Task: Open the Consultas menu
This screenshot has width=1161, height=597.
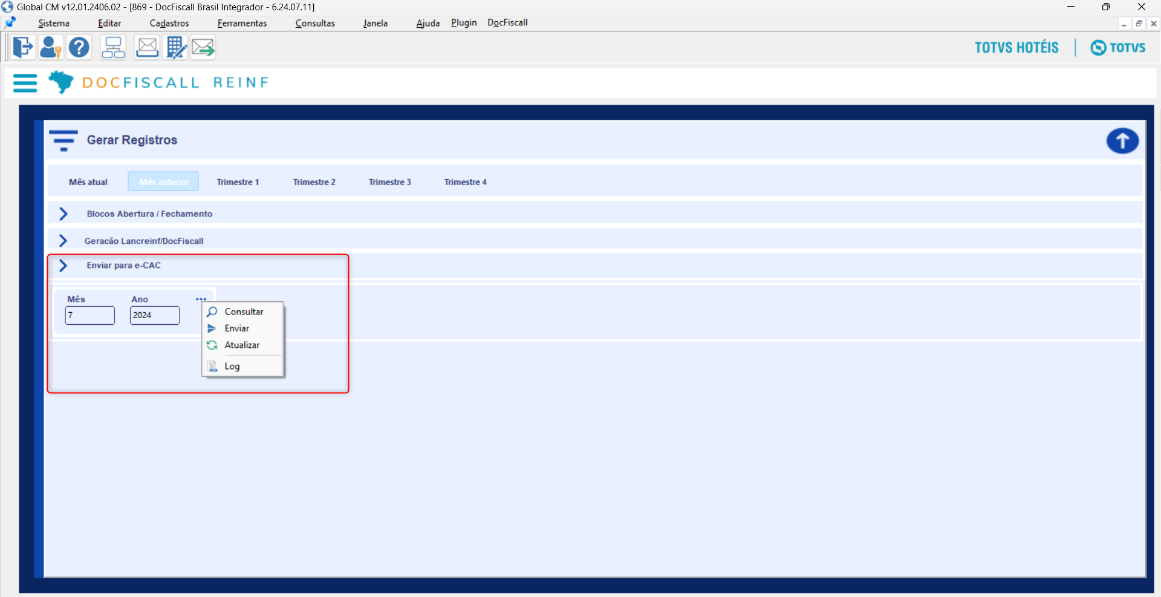Action: click(x=315, y=23)
